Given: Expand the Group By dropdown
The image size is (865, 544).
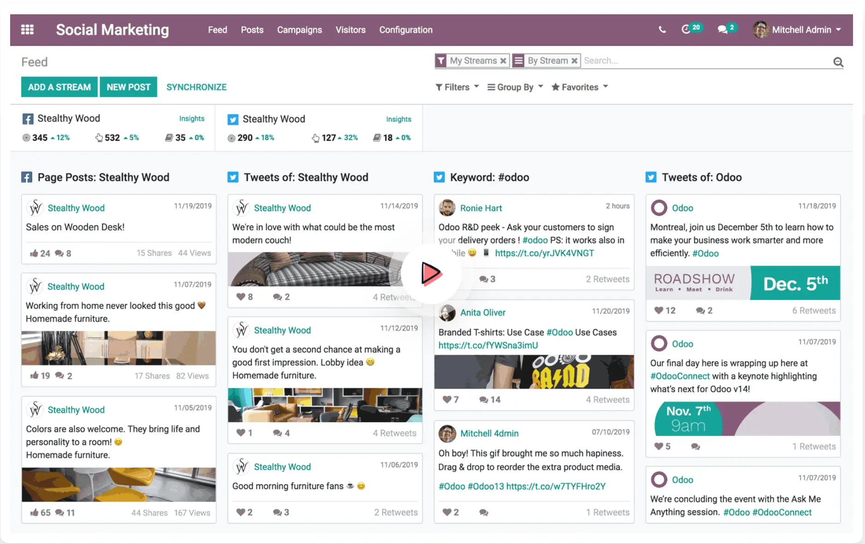Looking at the screenshot, I should click(x=515, y=87).
